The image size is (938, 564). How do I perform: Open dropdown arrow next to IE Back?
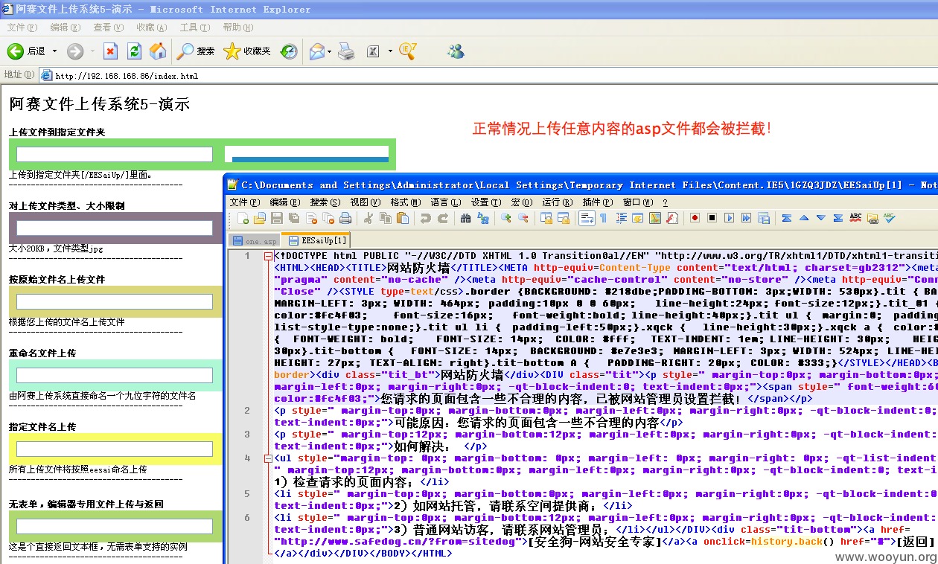click(x=55, y=51)
